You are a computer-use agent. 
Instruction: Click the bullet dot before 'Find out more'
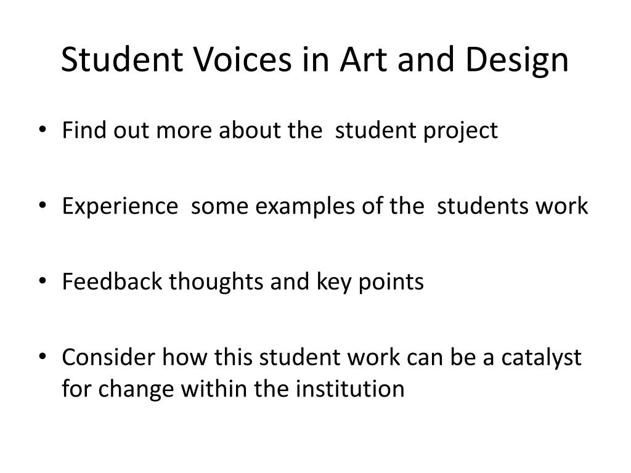[43, 130]
